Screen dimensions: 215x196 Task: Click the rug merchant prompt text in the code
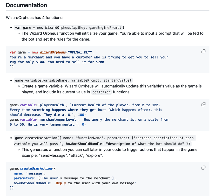[89, 60]
